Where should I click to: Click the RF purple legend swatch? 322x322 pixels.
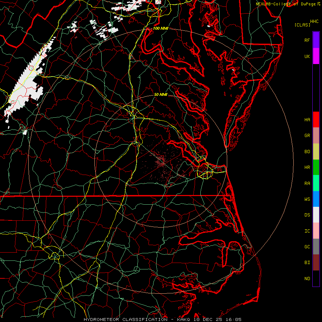316,40
